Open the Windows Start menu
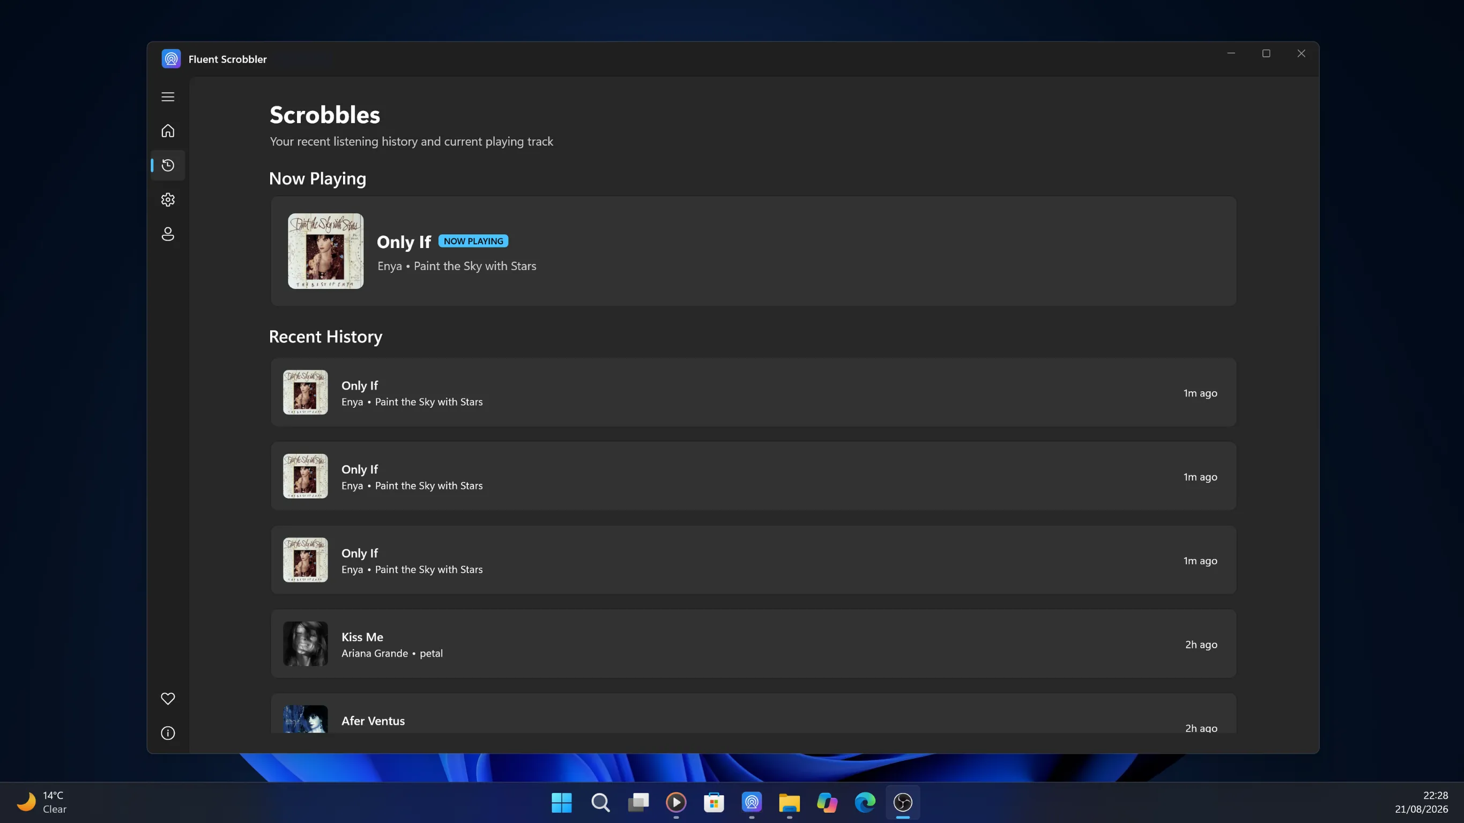 click(x=562, y=803)
